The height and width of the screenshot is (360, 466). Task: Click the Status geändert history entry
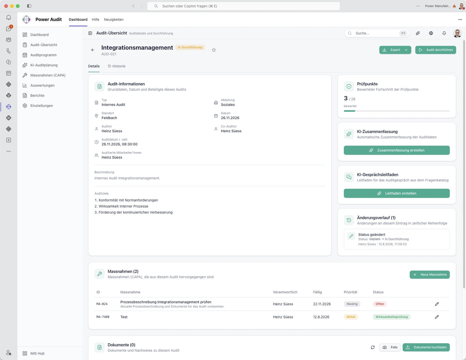pyautogui.click(x=397, y=239)
